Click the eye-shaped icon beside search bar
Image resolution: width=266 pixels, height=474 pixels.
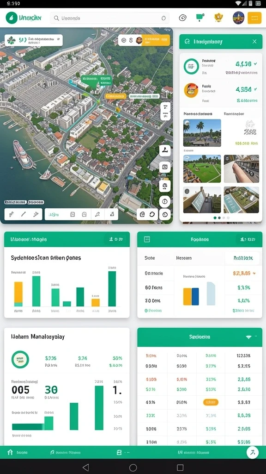182,18
